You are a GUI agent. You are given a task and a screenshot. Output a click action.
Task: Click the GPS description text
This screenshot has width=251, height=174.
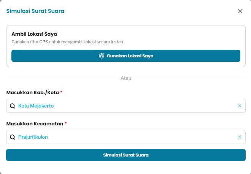pyautogui.click(x=67, y=42)
